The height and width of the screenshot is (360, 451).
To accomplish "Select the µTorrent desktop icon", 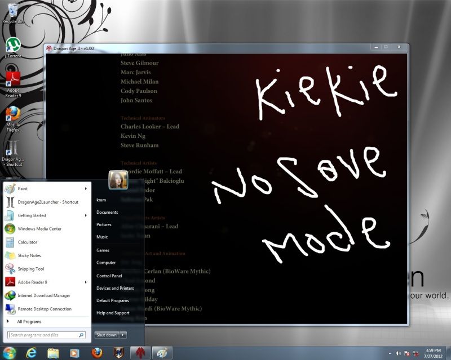I will tap(12, 47).
